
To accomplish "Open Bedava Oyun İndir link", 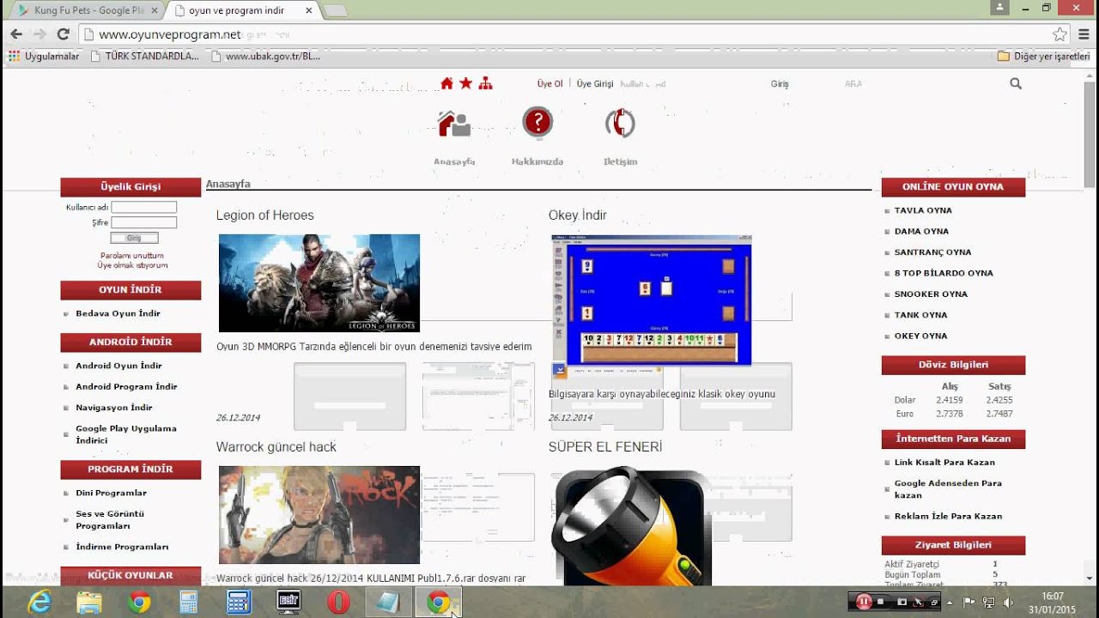I will coord(118,313).
